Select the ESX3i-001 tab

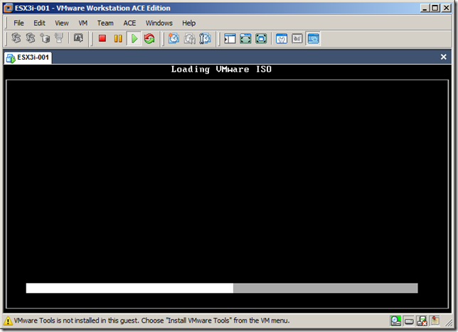(x=28, y=57)
